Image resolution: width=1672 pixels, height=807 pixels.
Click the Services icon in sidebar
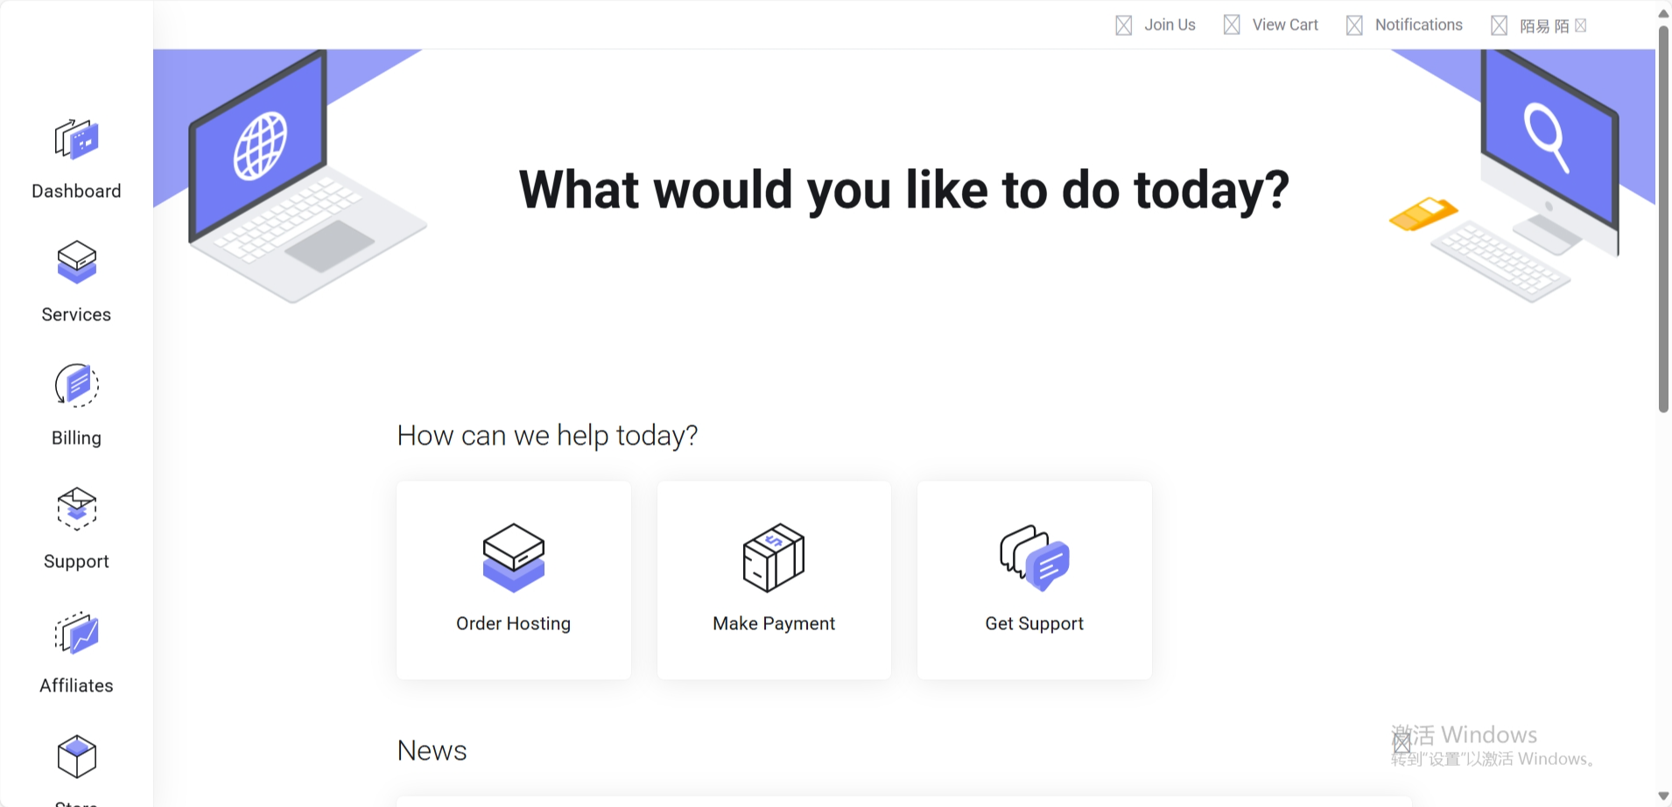76,263
